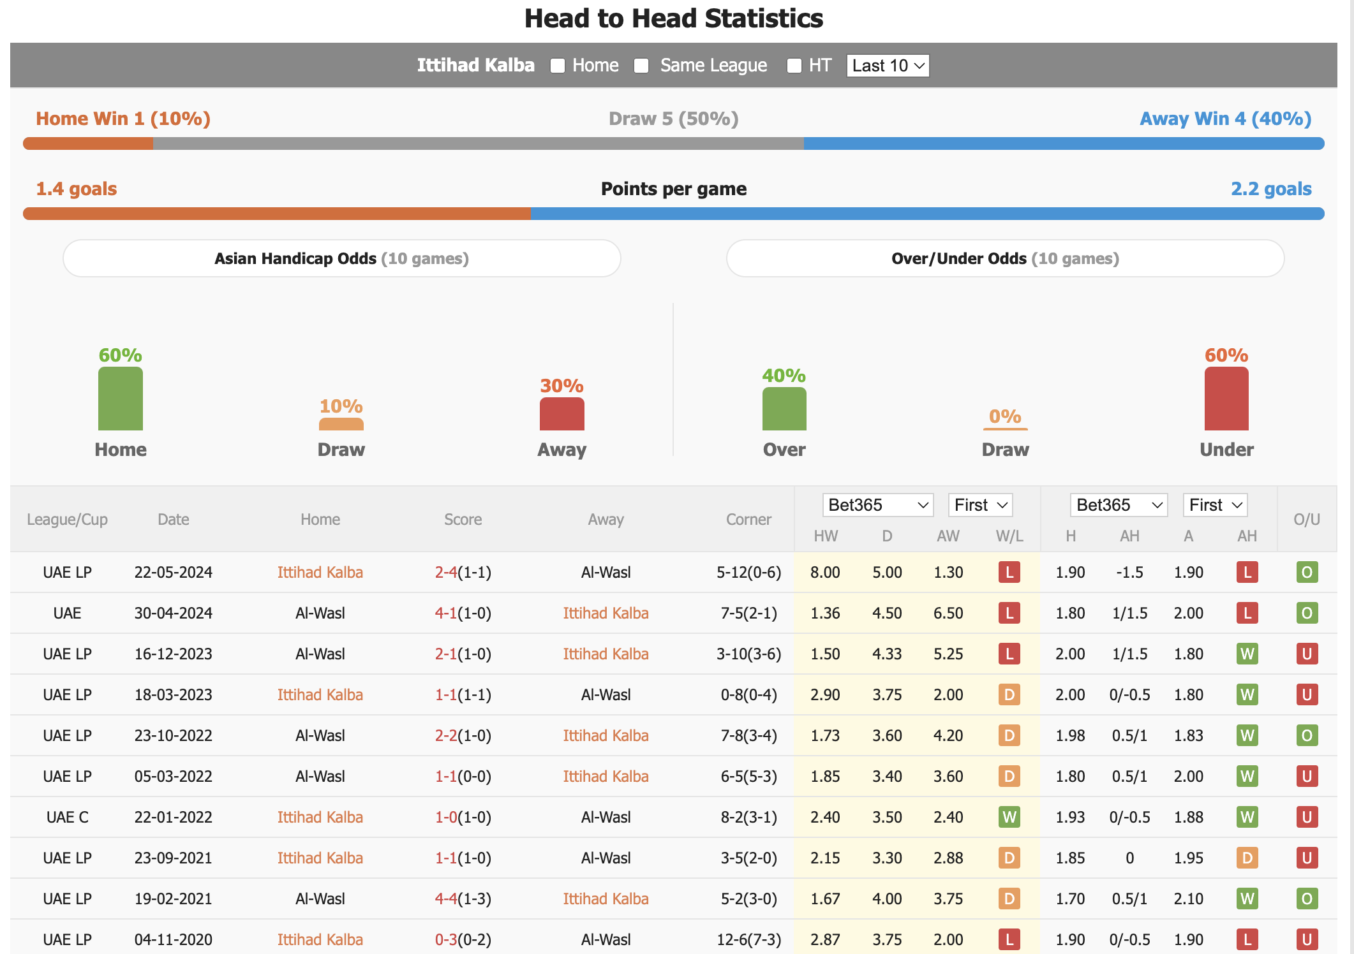
Task: Open the First dropdown above AH column
Action: tap(1215, 505)
